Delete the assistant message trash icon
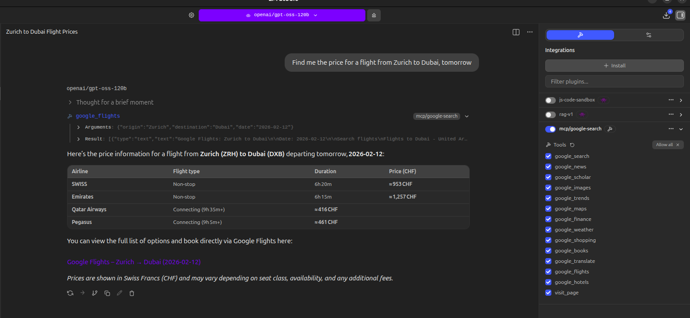The width and height of the screenshot is (690, 318). pyautogui.click(x=132, y=293)
